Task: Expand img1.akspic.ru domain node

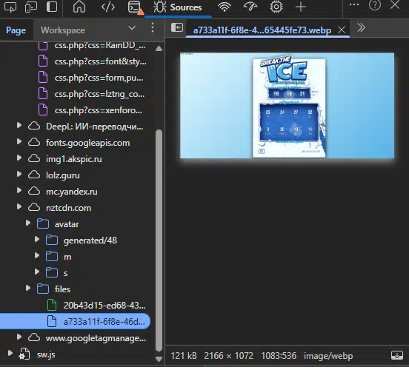Action: pos(19,158)
